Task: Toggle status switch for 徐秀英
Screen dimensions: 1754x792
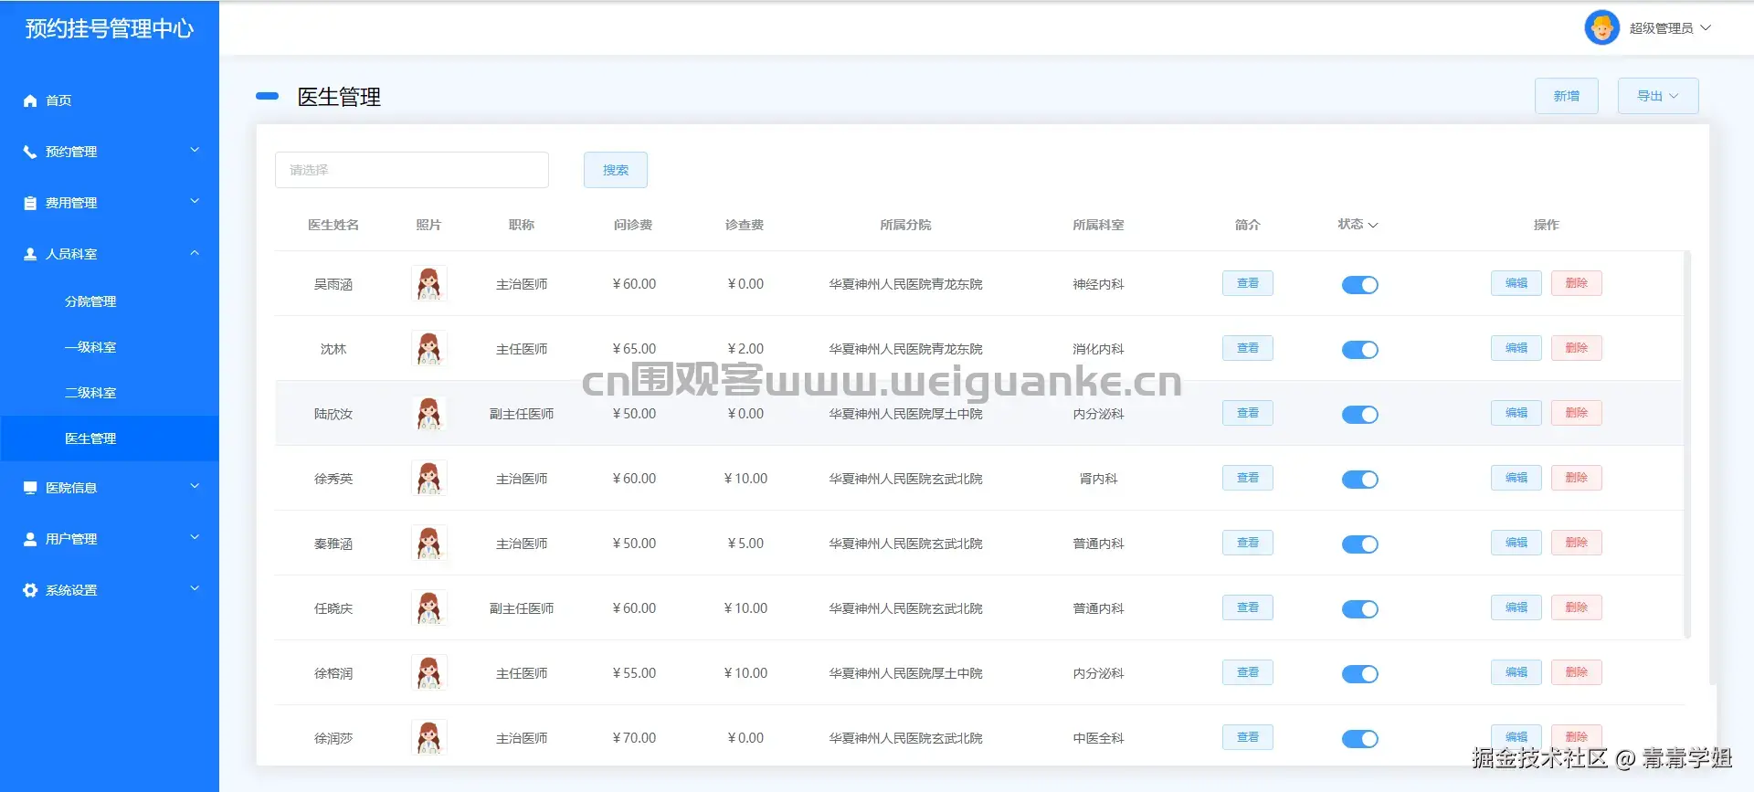Action: click(x=1359, y=480)
